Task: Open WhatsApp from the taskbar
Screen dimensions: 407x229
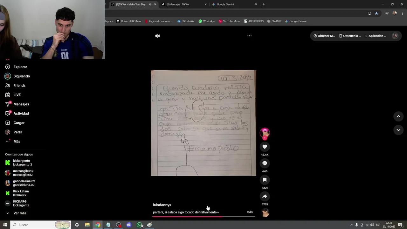Action: [140, 225]
